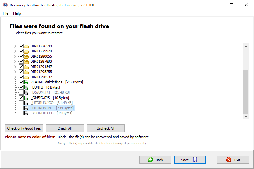Image resolution: width=254 pixels, height=169 pixels.
Task: Uncheck the DIR01280055 folder checkbox
Action: pos(21,56)
